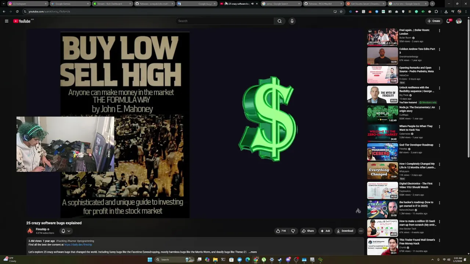Image resolution: width=470 pixels, height=264 pixels.
Task: Switch to the Stream - Kick Dashboard tab
Action: point(112,4)
